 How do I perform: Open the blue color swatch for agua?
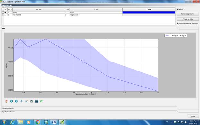coord(149,13)
